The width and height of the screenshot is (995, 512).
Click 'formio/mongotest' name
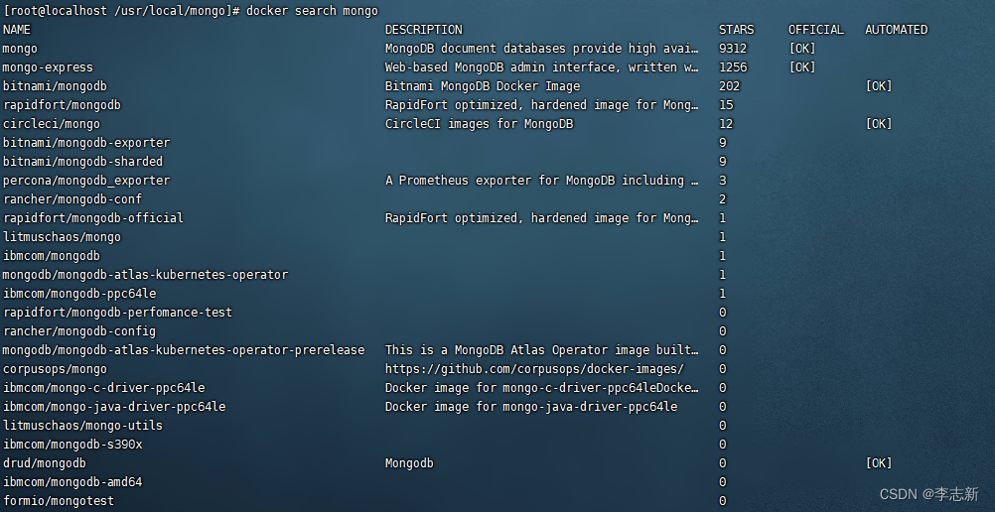pos(59,501)
